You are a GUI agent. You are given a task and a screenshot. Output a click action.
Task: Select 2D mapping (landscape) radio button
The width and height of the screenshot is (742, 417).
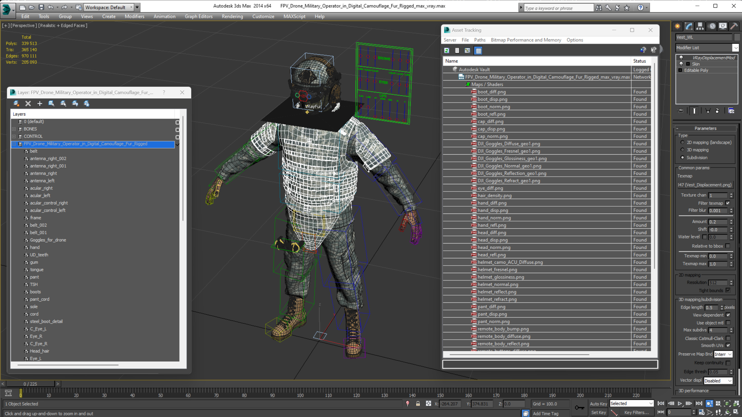click(x=682, y=142)
